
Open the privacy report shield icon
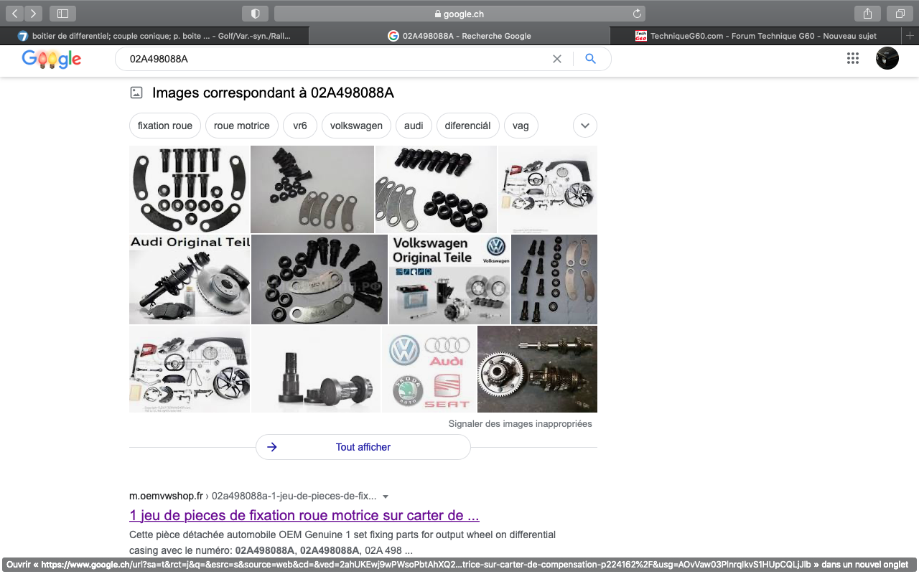pos(255,13)
